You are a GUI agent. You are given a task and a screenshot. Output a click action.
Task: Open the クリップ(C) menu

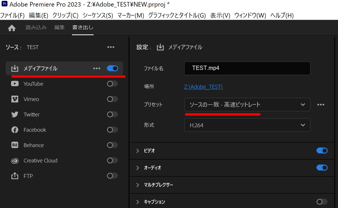[65, 15]
